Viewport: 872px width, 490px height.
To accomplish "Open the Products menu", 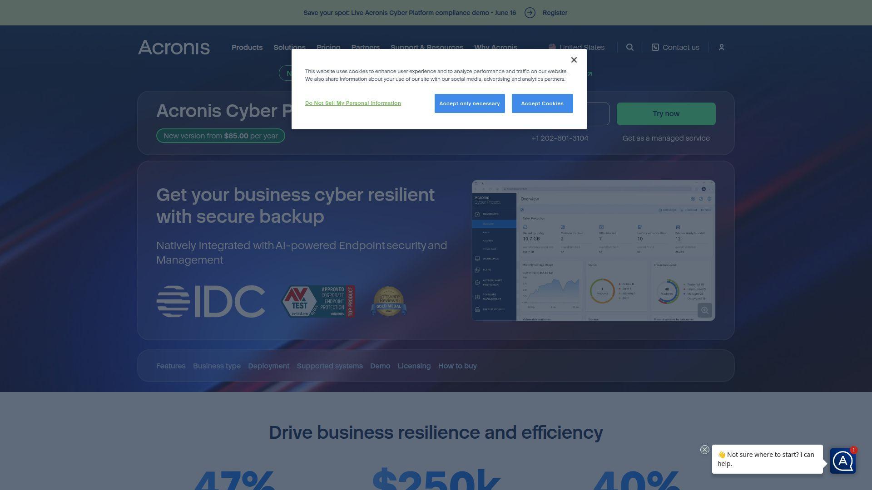I will [x=247, y=47].
